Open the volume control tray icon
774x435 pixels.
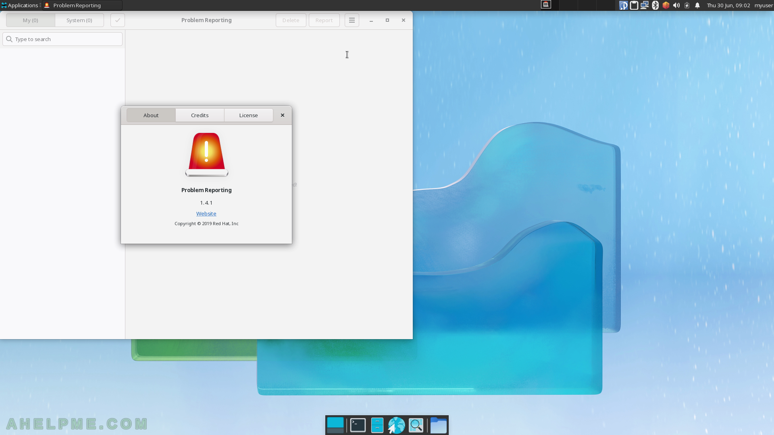coord(676,5)
